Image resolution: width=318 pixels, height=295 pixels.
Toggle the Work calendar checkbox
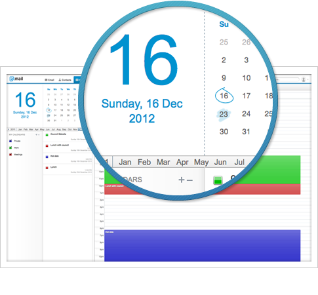click(x=10, y=147)
